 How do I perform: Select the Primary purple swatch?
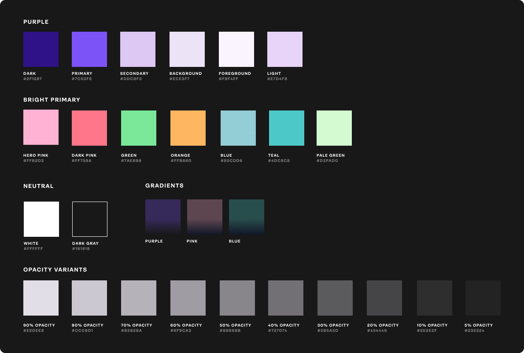coord(89,49)
